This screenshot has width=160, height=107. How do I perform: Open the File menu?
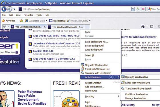(4, 15)
